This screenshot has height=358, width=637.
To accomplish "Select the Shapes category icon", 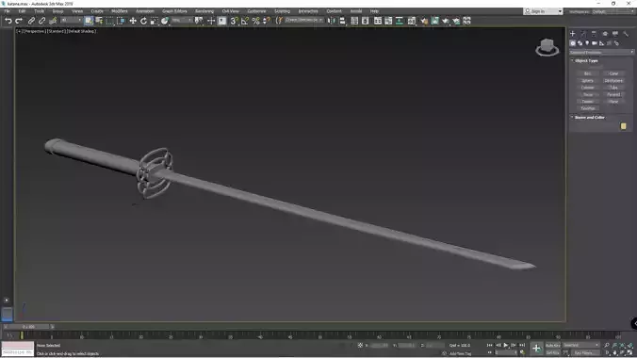I will pyautogui.click(x=580, y=43).
